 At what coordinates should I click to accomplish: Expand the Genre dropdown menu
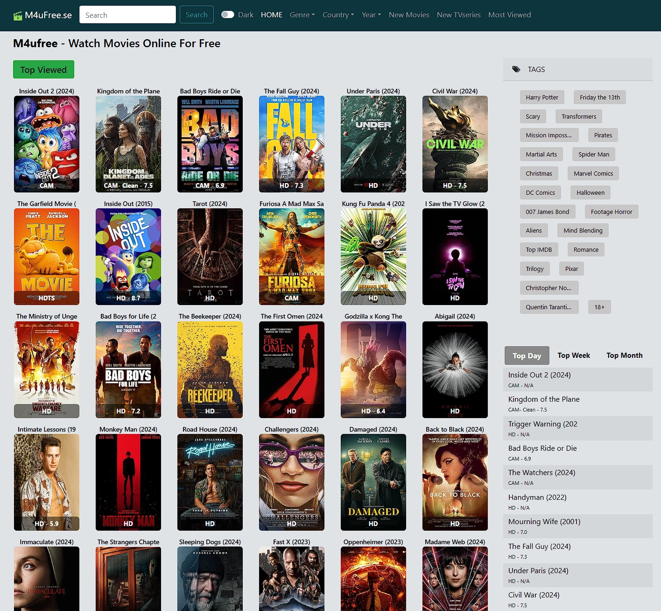(302, 15)
